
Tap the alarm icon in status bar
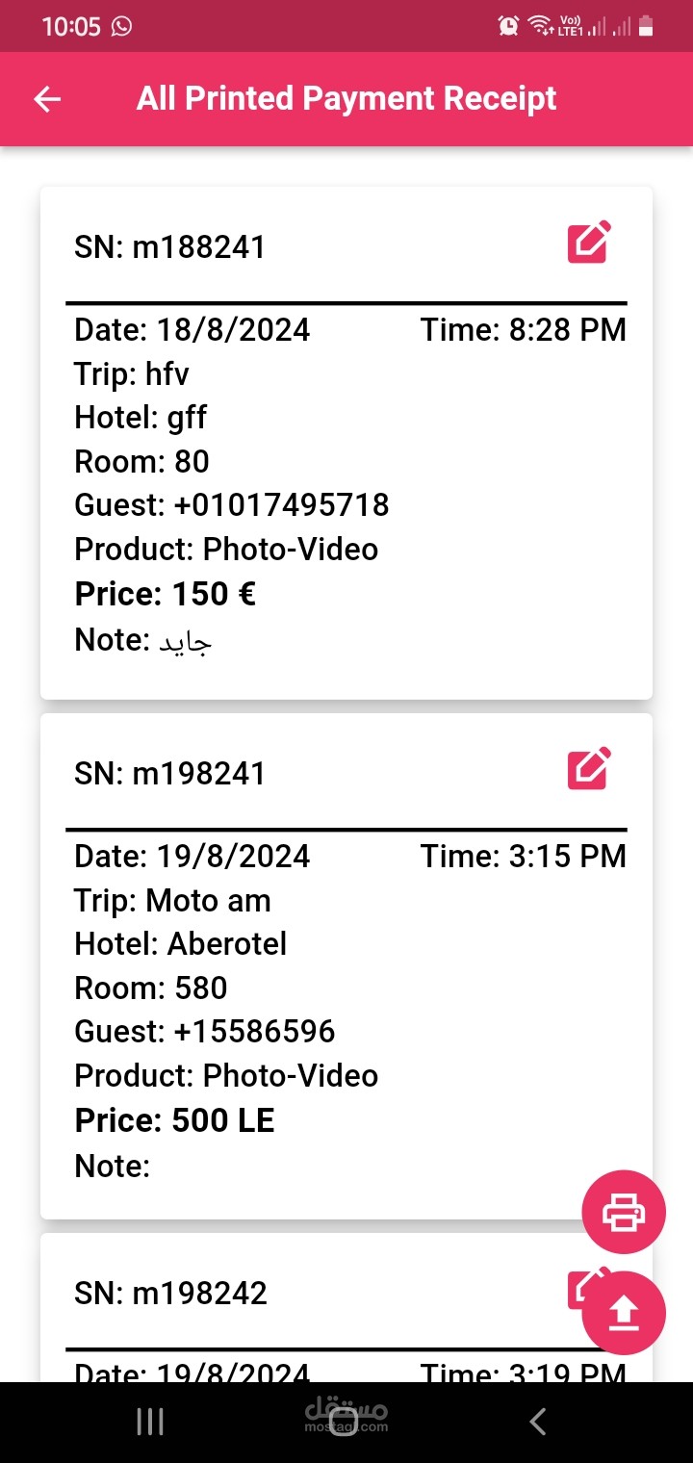click(508, 27)
